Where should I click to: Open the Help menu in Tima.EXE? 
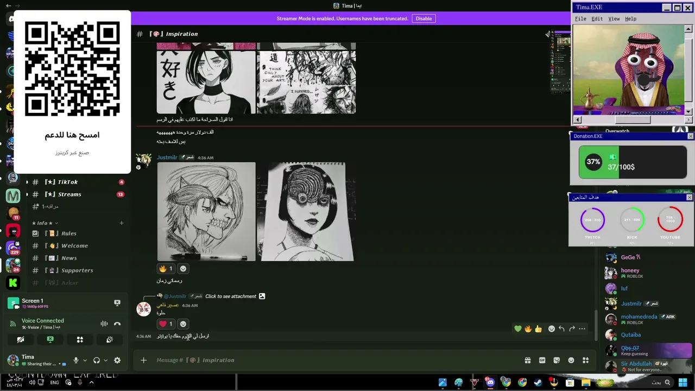click(630, 18)
